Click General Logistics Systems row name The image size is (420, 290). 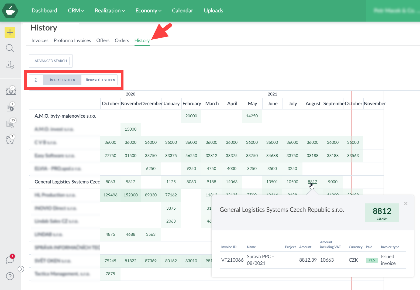67,182
